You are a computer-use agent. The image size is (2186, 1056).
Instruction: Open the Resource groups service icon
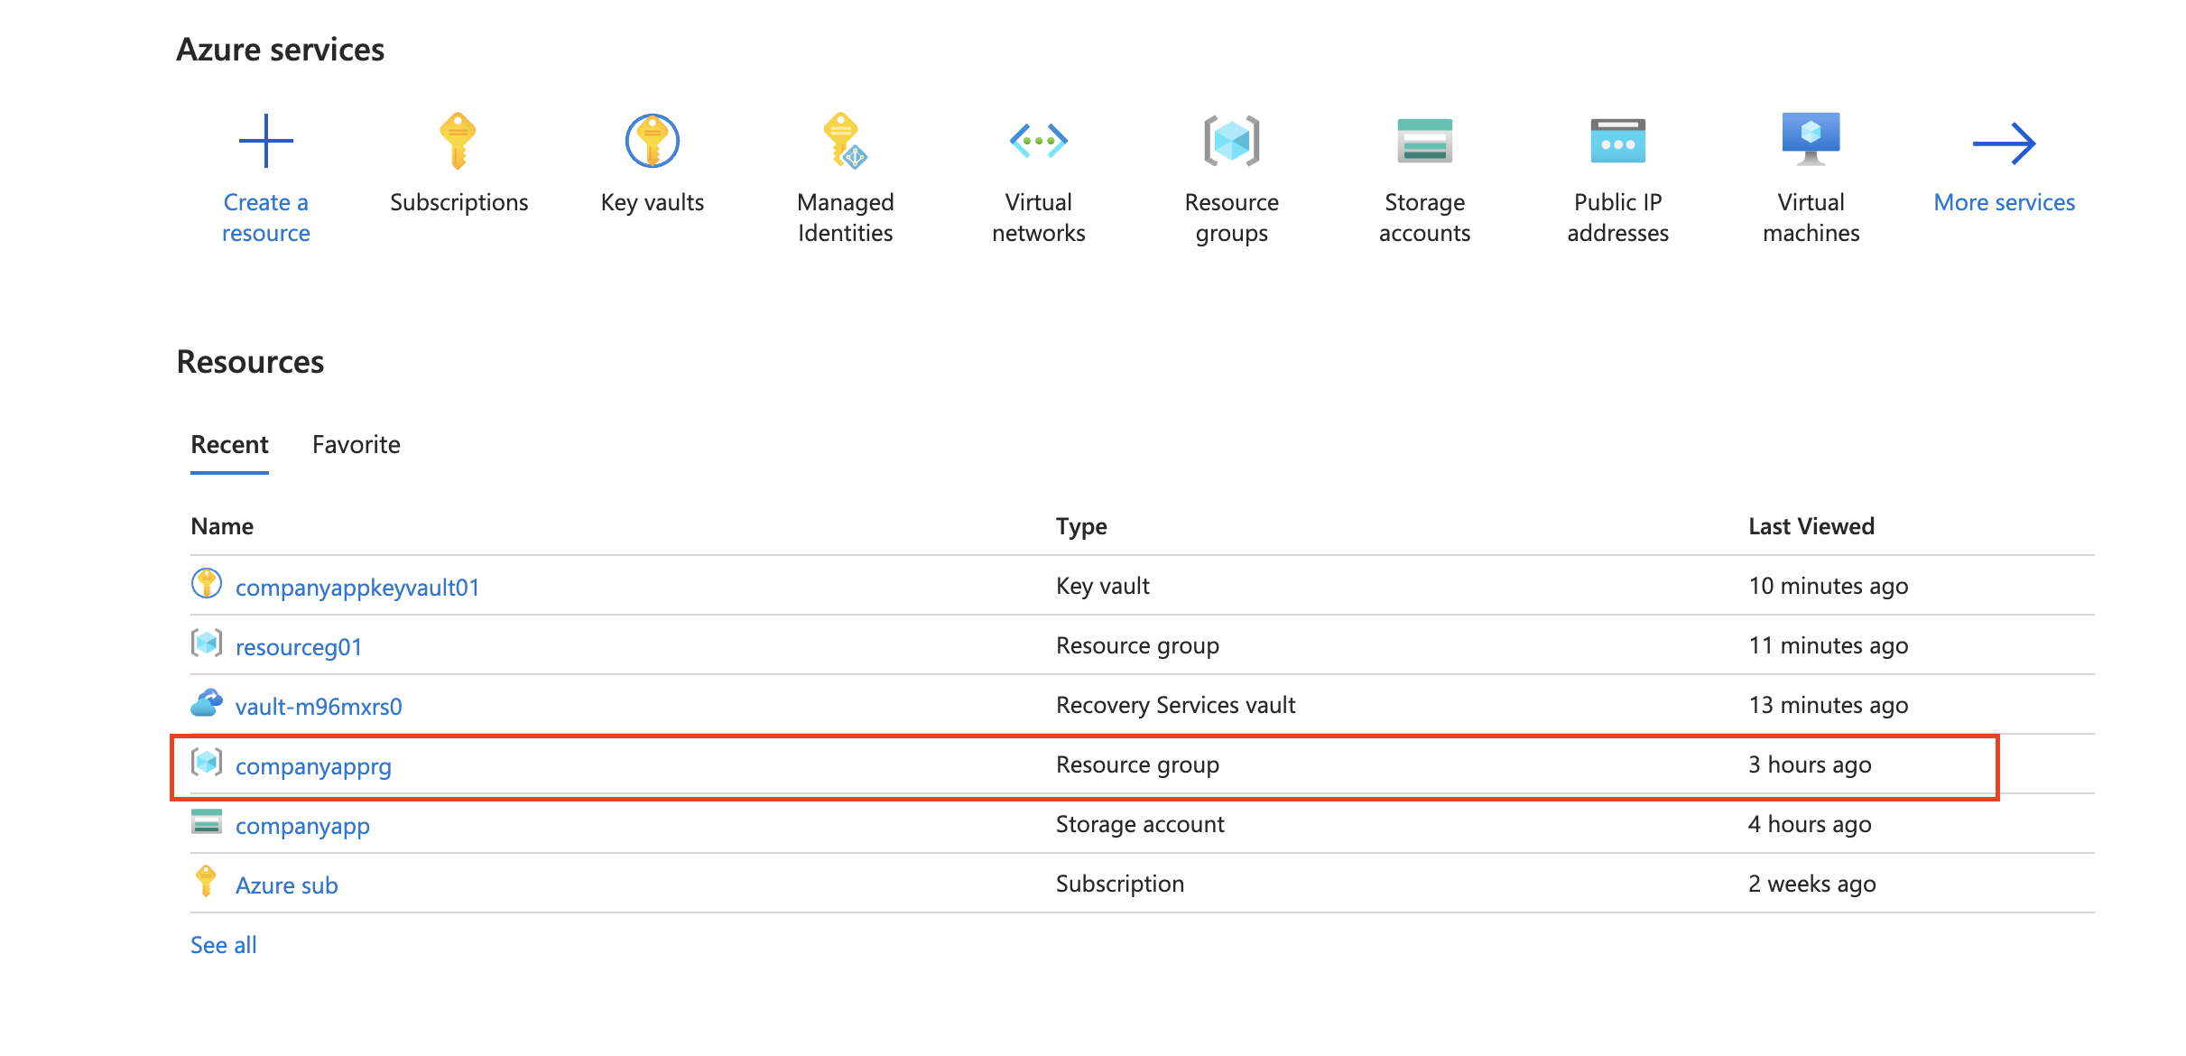tap(1232, 141)
